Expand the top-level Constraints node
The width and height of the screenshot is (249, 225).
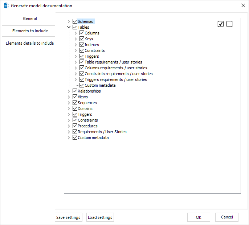[x=69, y=120]
